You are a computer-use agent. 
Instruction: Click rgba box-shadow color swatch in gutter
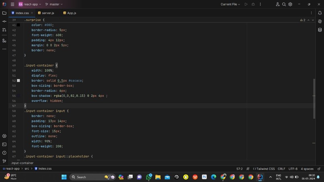(x=18, y=96)
